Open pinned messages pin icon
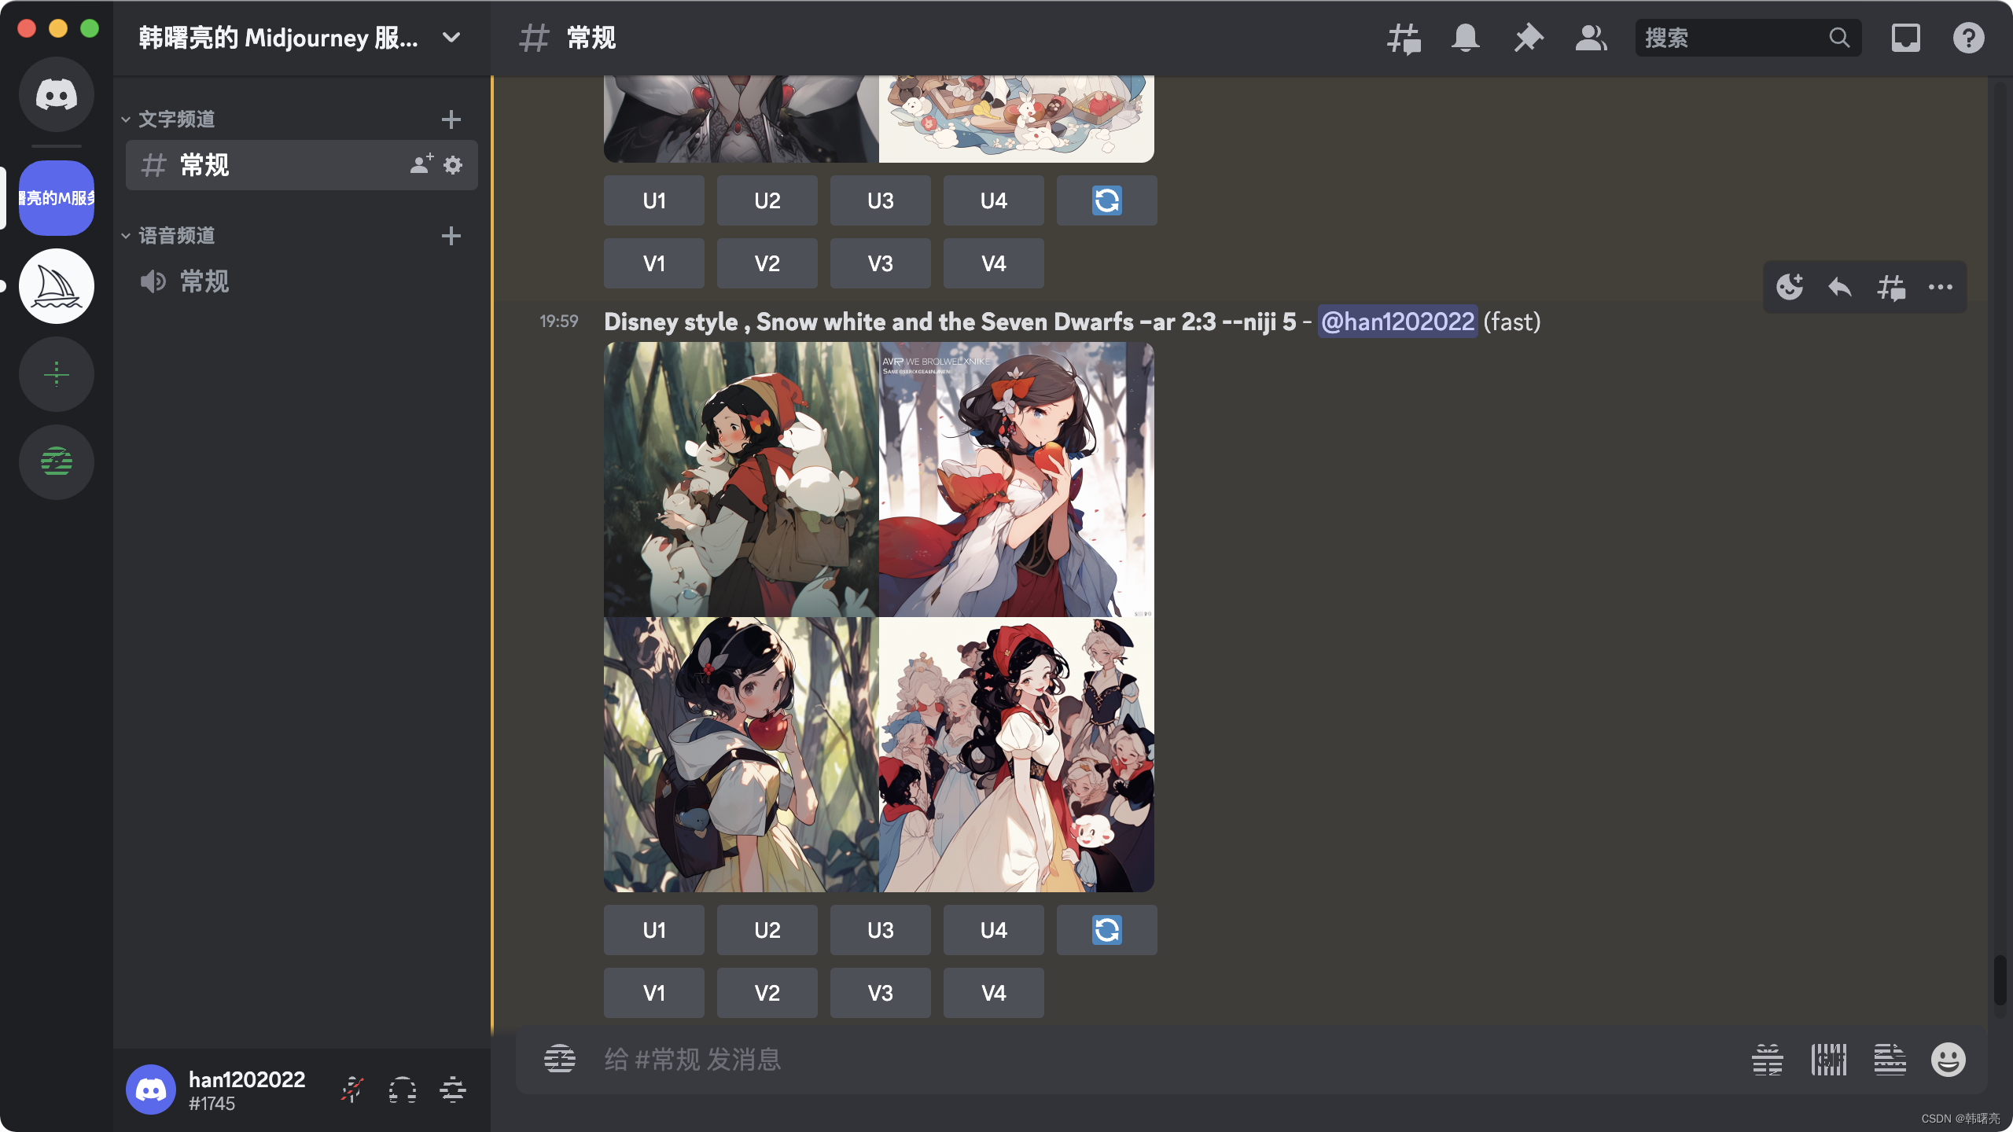This screenshot has height=1132, width=2013. [x=1529, y=38]
